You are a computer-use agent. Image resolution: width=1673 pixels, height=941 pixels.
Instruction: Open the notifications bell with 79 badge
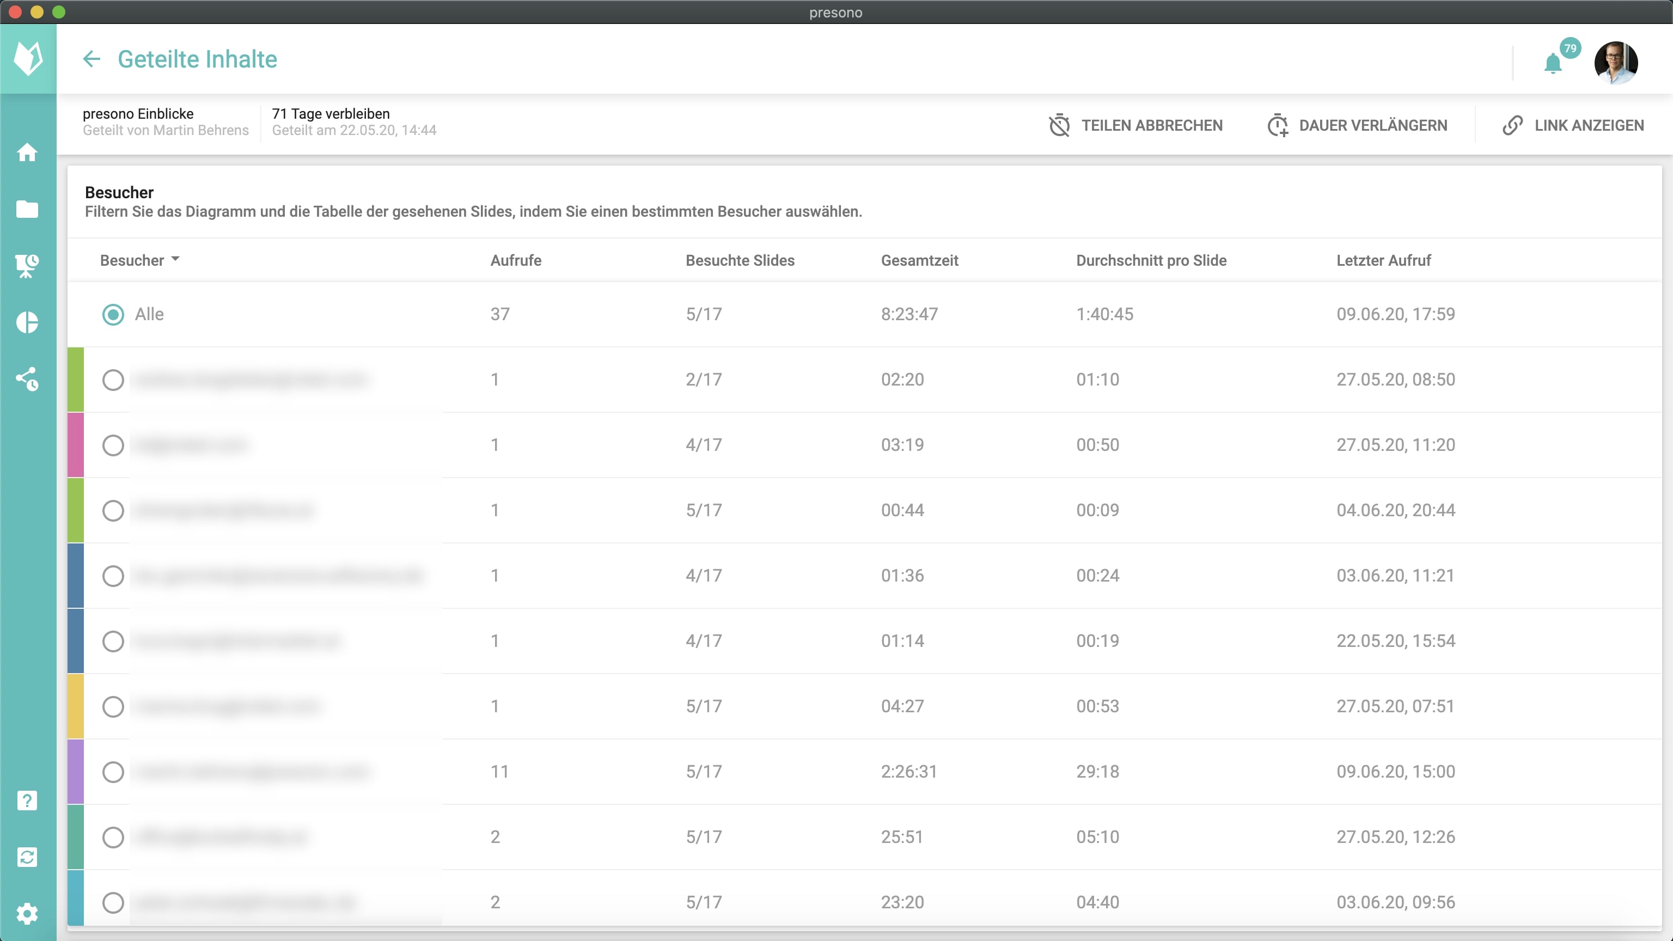(1553, 64)
